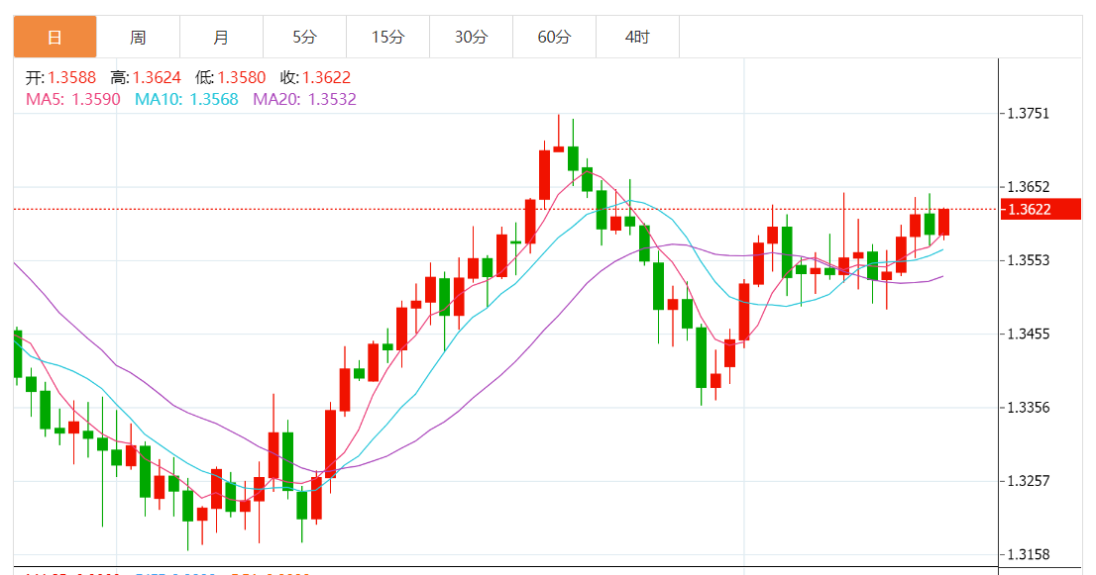Select the 日 daily chart tab
The height and width of the screenshot is (575, 1096).
55,38
